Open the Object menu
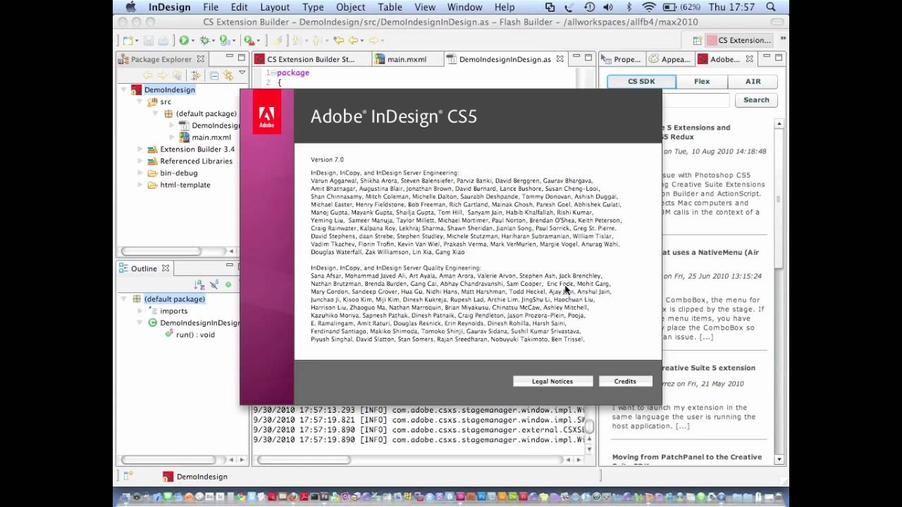Viewport: 902px width, 507px height. (x=350, y=7)
